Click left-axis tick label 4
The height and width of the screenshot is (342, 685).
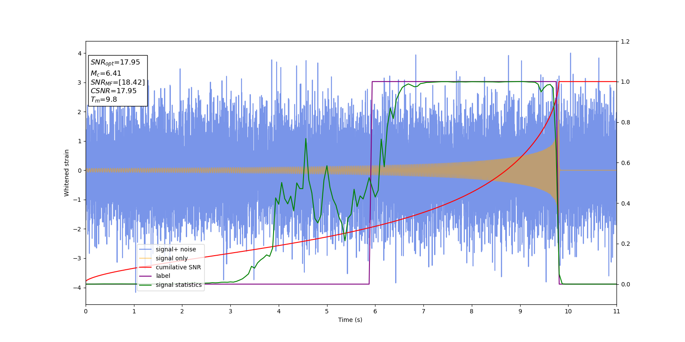tap(80, 53)
